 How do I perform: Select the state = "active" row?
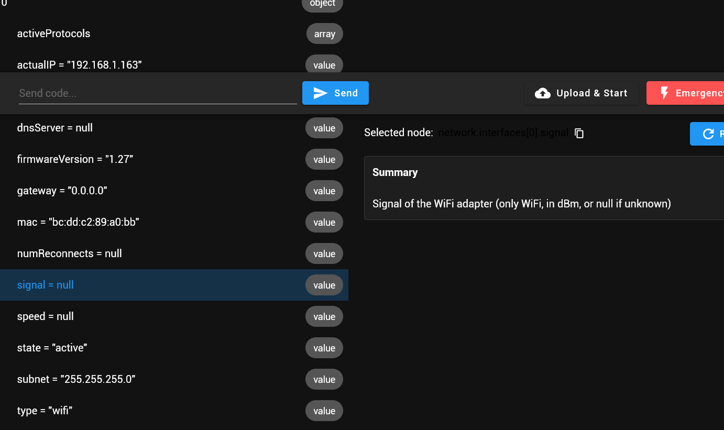tap(174, 348)
